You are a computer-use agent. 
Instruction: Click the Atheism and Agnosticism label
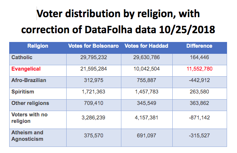click(28, 135)
